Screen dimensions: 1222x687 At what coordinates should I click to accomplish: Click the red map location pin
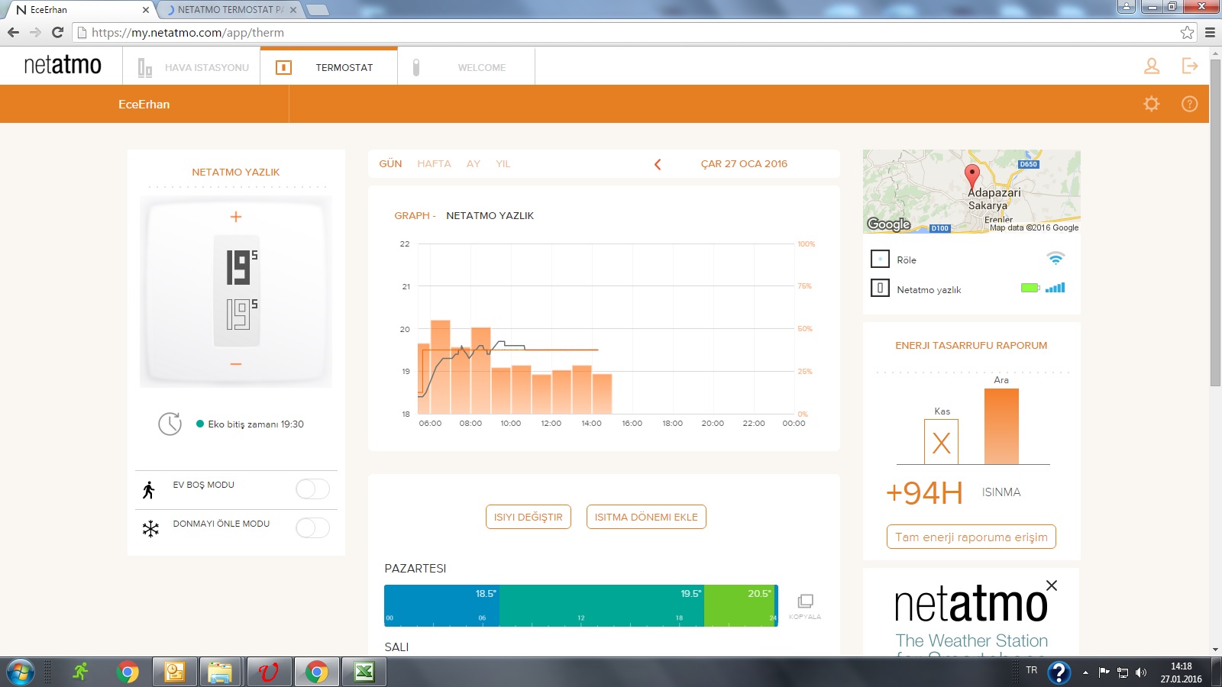coord(971,176)
